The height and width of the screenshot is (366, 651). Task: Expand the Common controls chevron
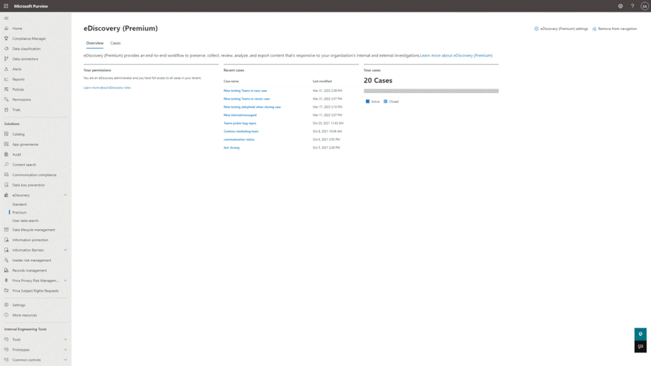tap(65, 359)
